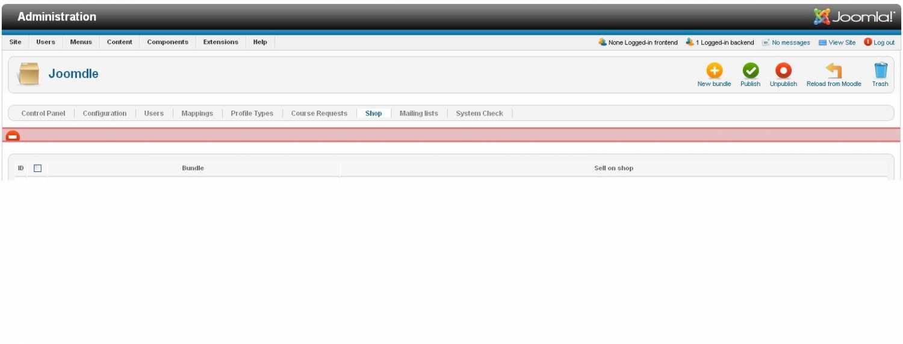Open the Course Requests tab
The height and width of the screenshot is (344, 903).
click(x=319, y=113)
